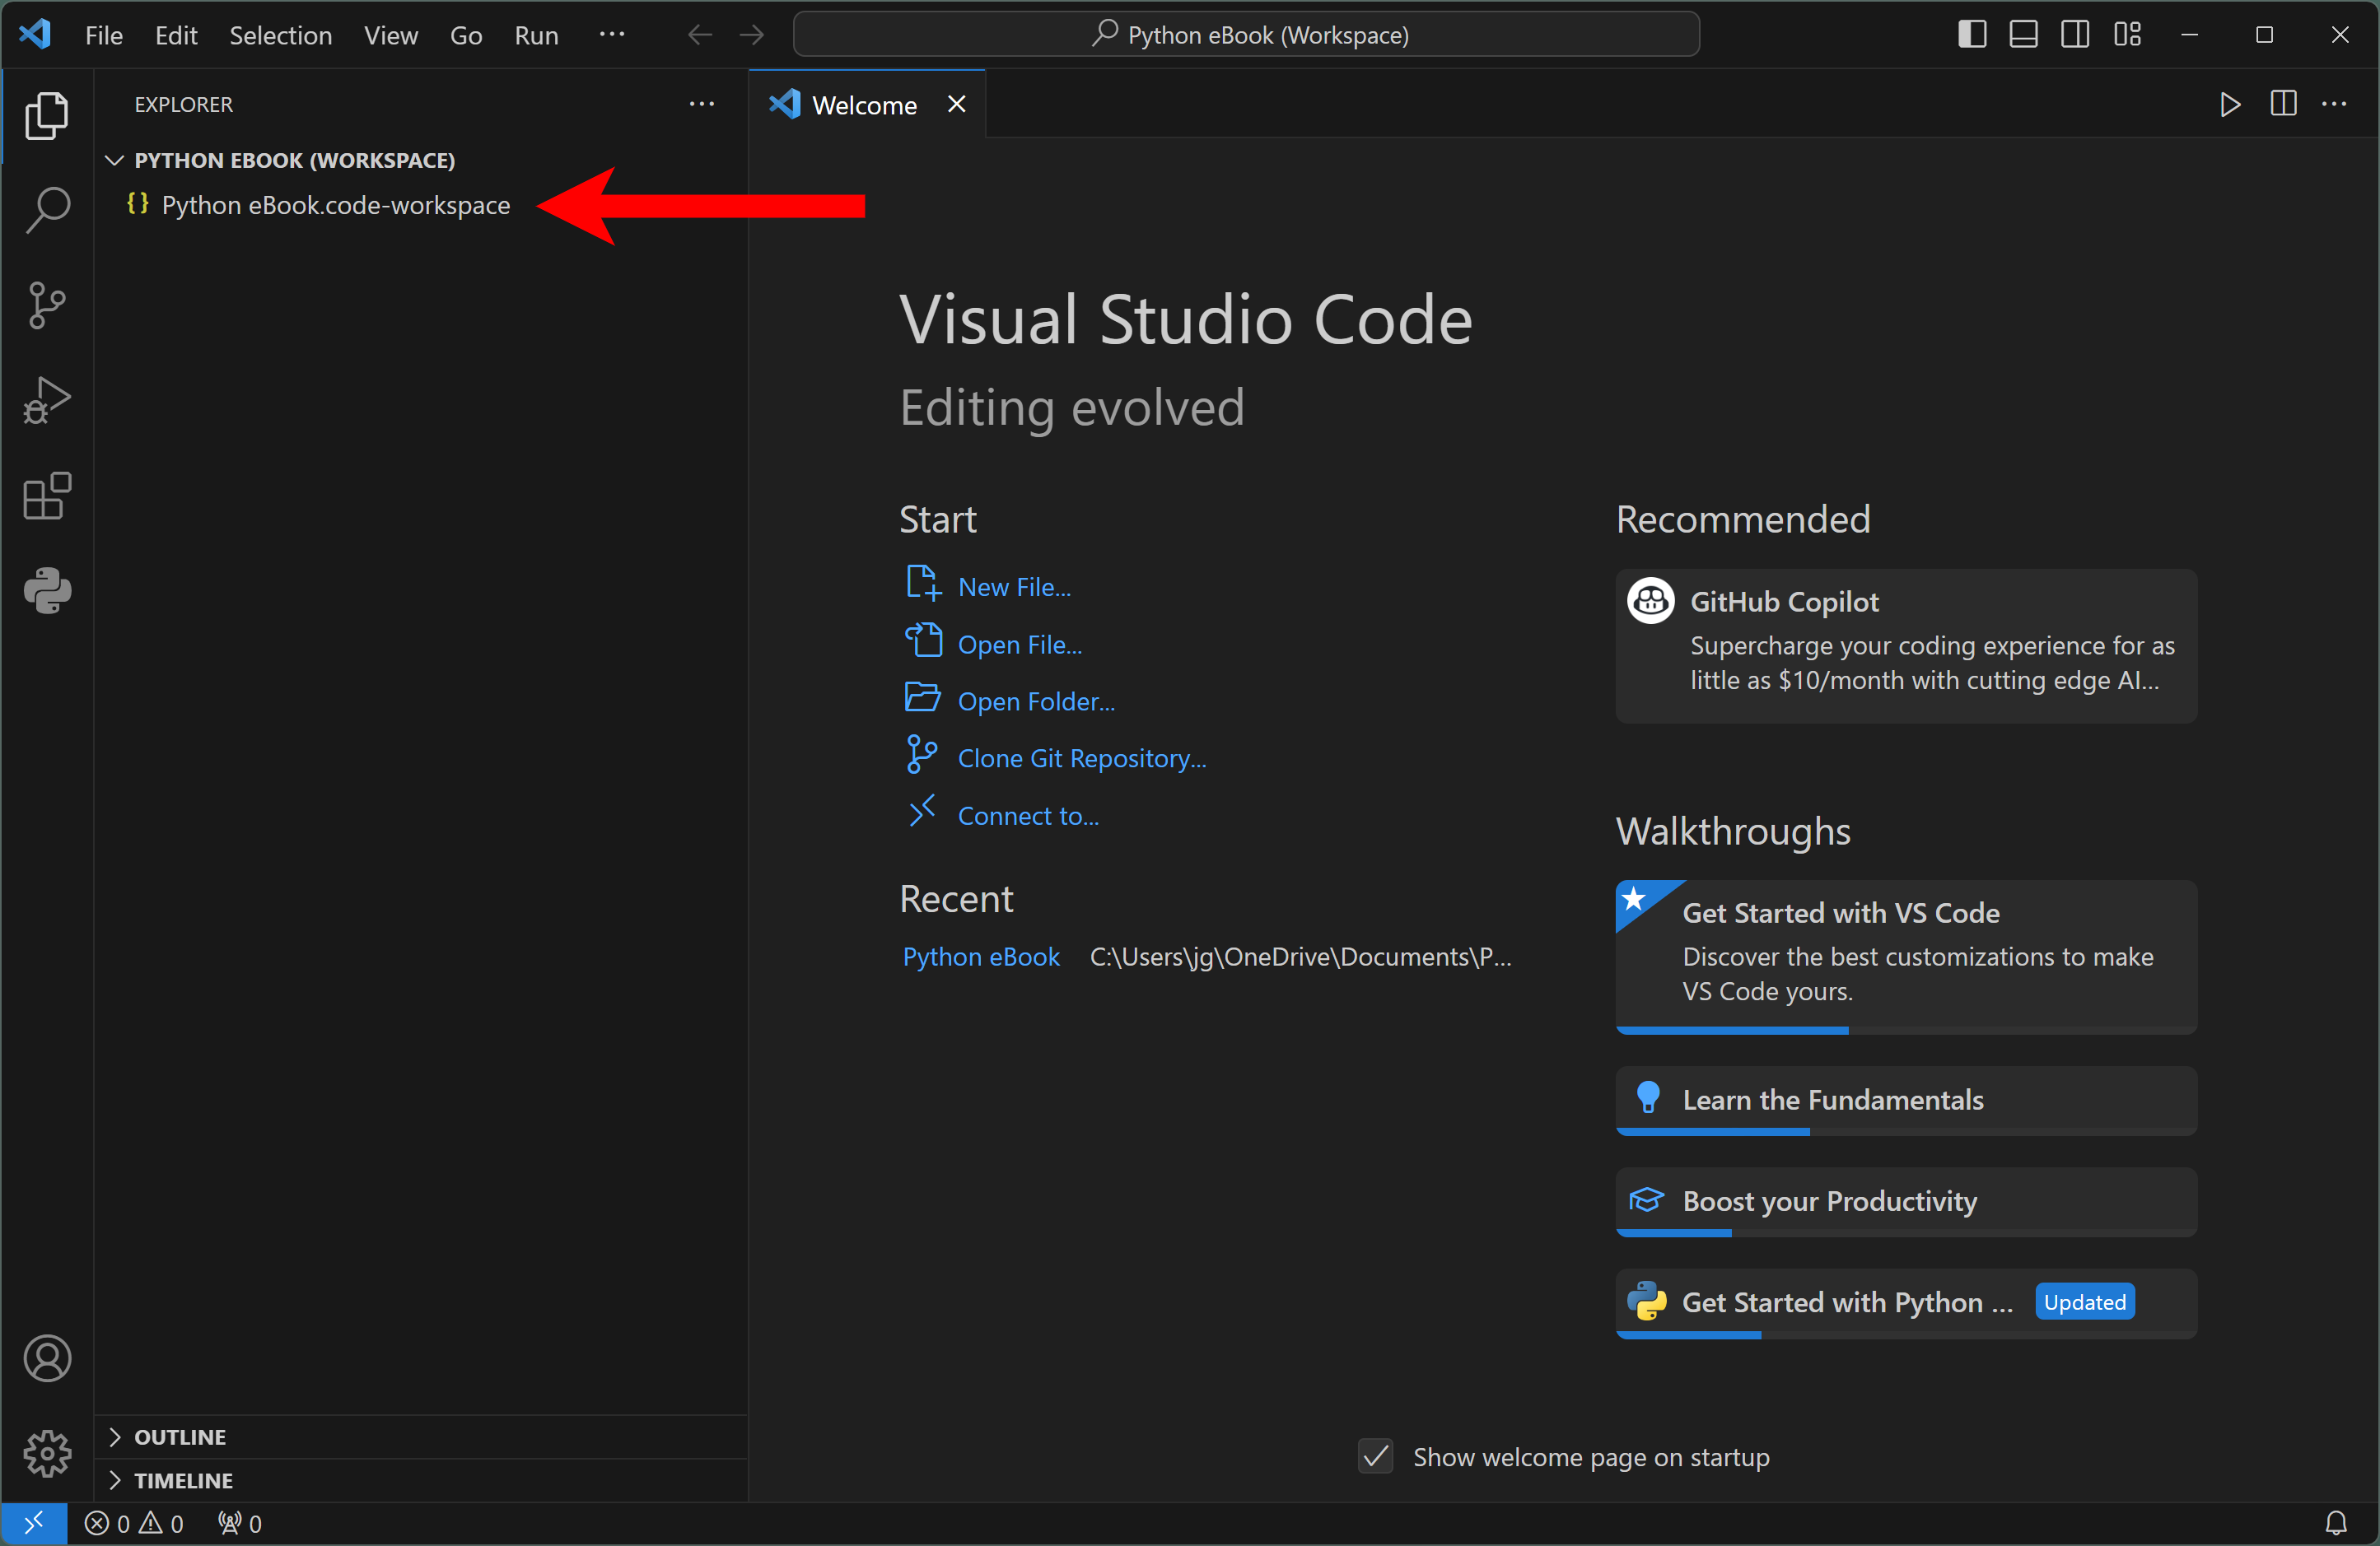Open the Run and Debug view icon
This screenshot has width=2380, height=1546.
coord(47,401)
